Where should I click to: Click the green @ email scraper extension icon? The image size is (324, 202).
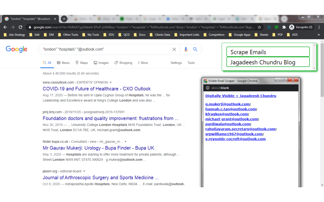276,27
